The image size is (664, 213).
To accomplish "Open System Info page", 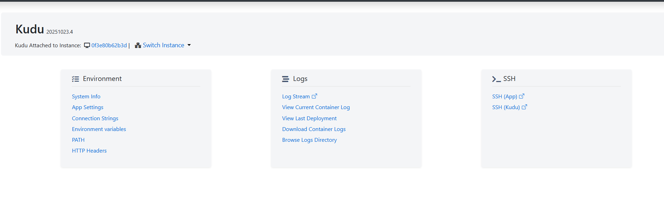I will point(86,97).
